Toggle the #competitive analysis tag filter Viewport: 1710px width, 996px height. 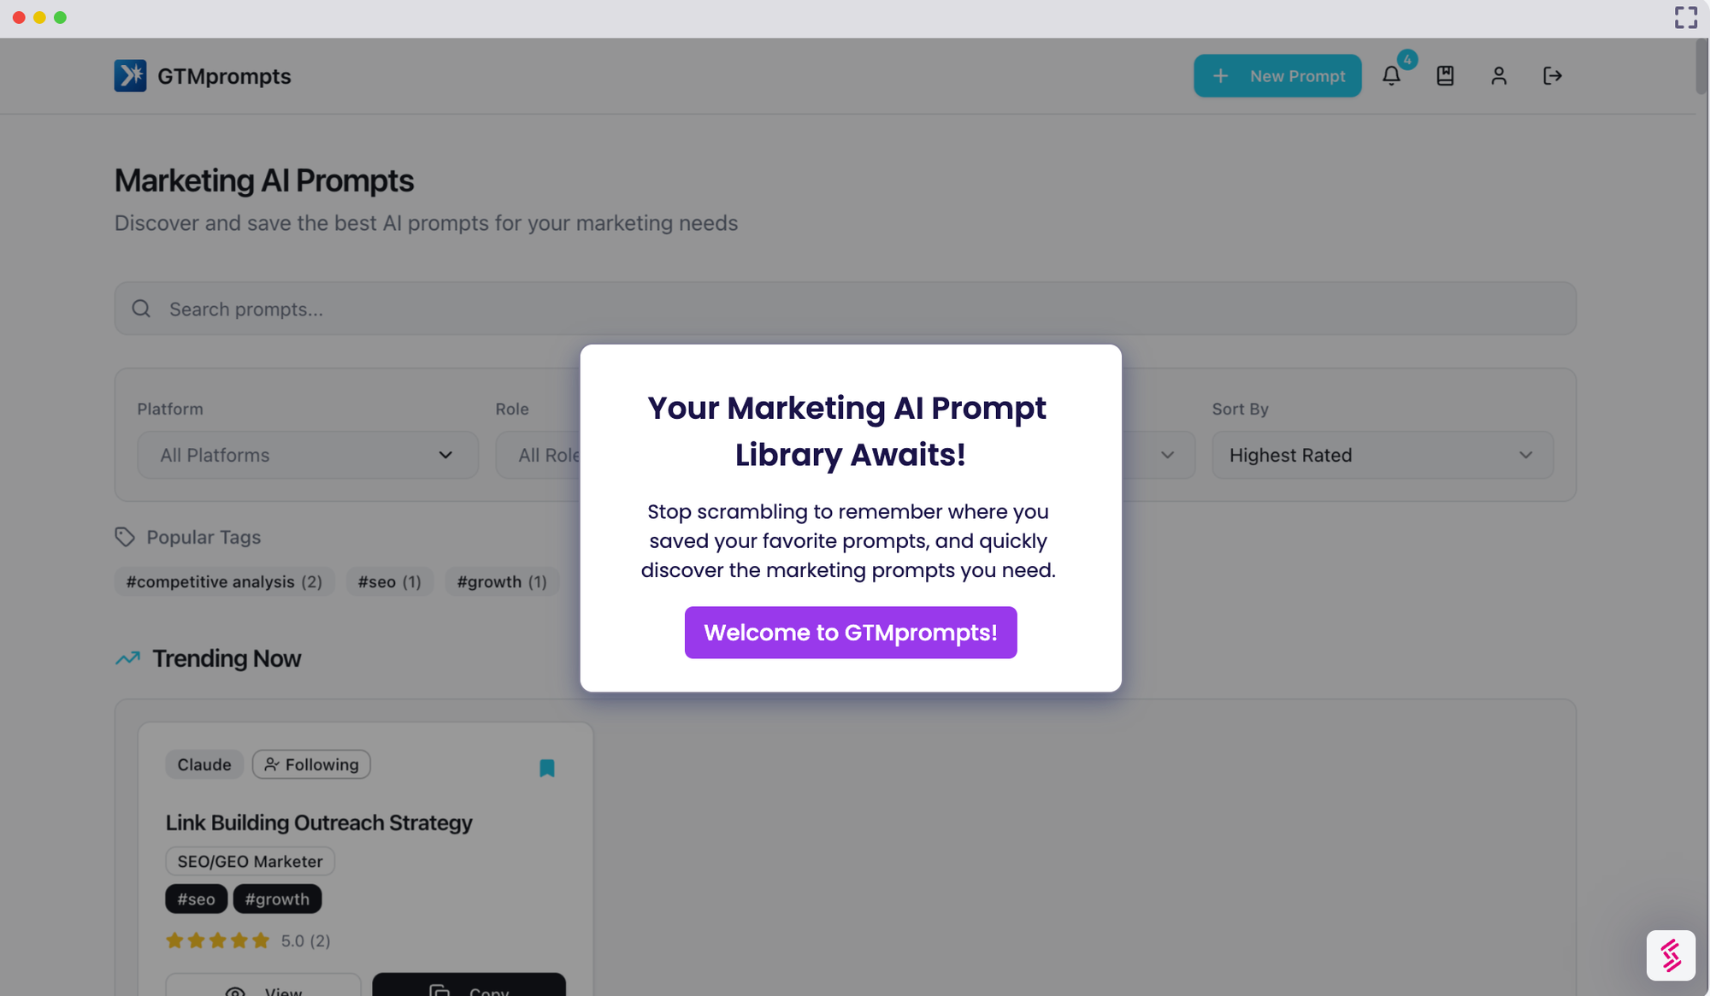point(224,581)
